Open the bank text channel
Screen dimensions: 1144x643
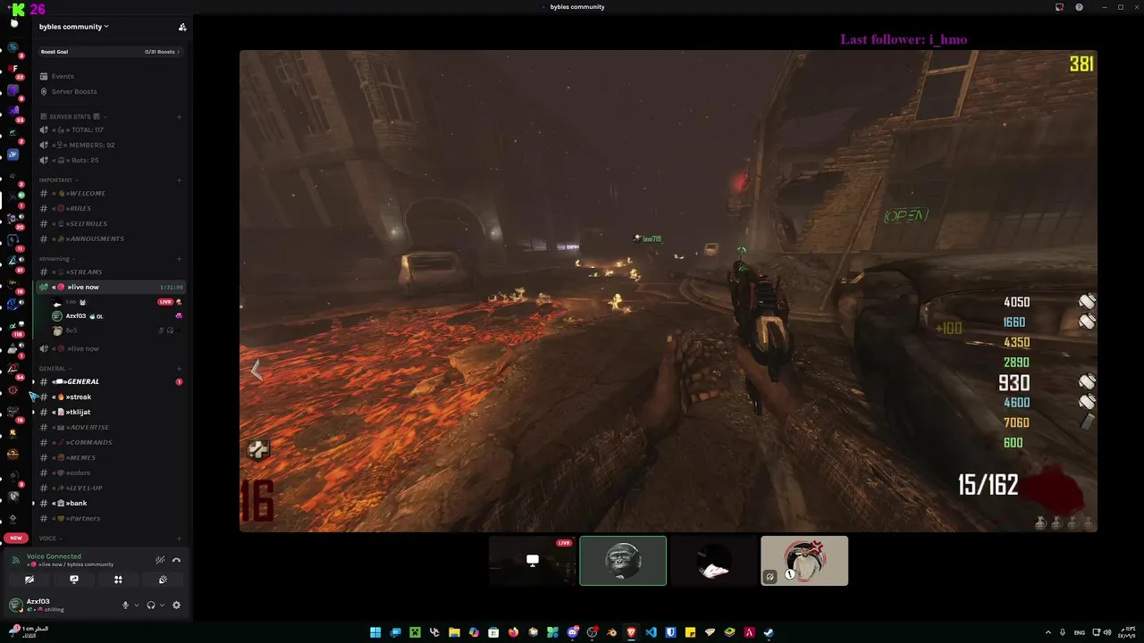[x=111, y=503]
